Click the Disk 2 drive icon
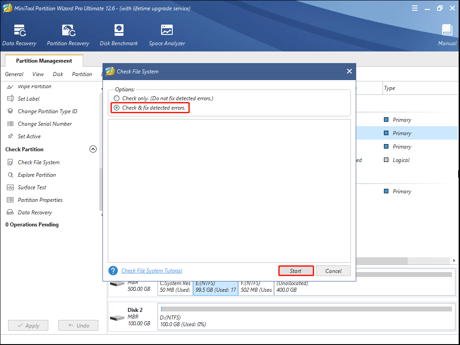This screenshot has width=460, height=345. [x=117, y=318]
